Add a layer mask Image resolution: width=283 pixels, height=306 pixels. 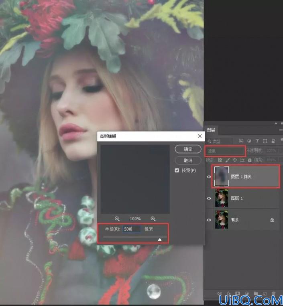click(238, 293)
